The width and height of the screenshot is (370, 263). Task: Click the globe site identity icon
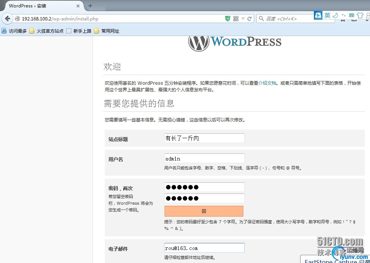pyautogui.click(x=17, y=19)
